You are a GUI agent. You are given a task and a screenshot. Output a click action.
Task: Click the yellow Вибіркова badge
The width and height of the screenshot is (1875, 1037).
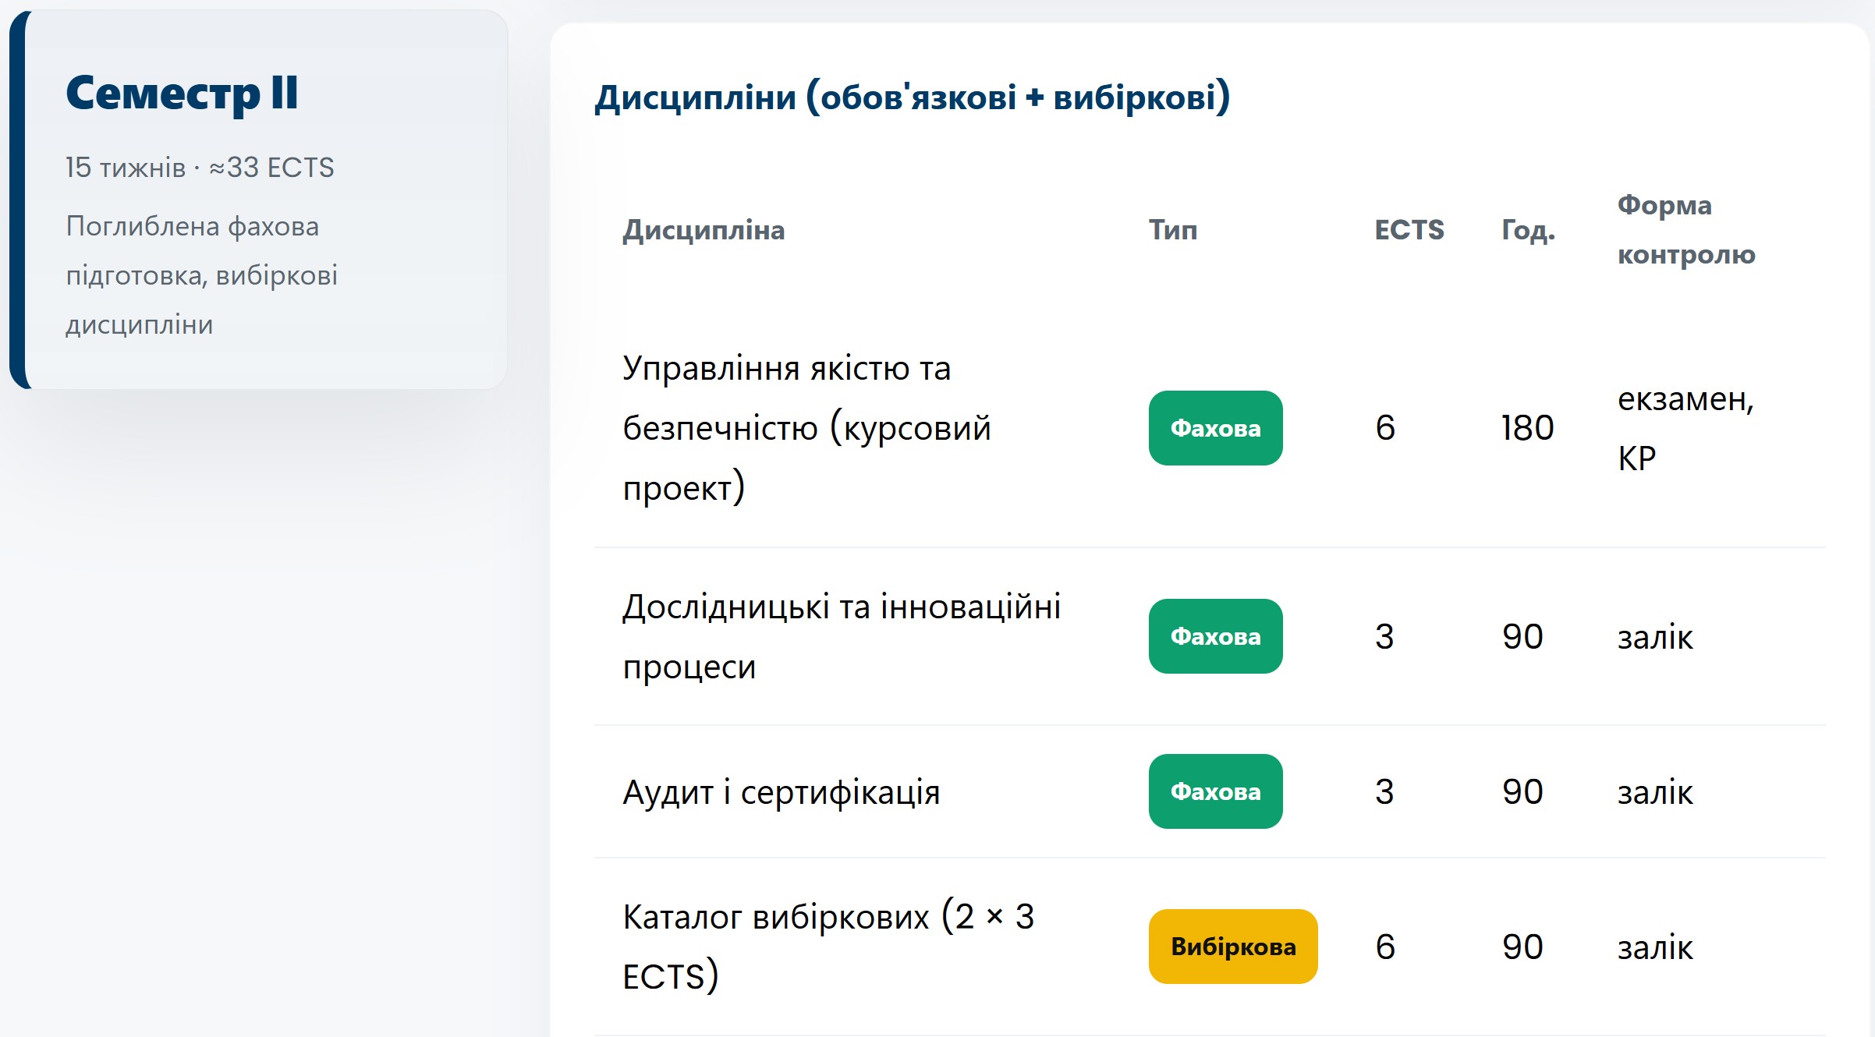click(x=1232, y=947)
